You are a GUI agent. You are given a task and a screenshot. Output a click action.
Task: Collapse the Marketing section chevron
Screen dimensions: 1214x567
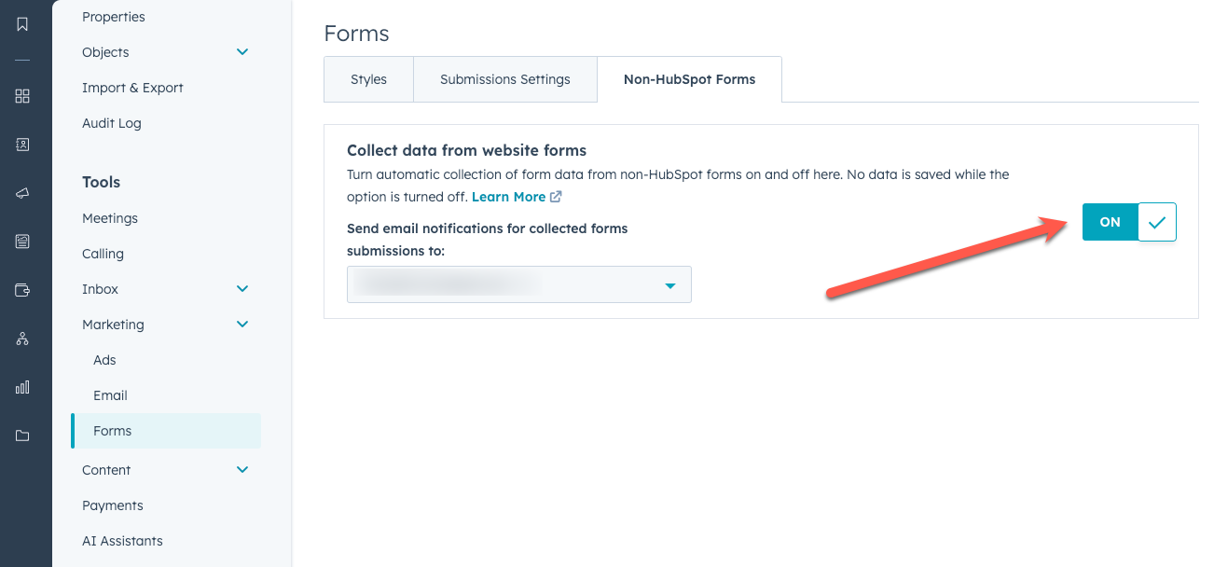click(x=242, y=325)
